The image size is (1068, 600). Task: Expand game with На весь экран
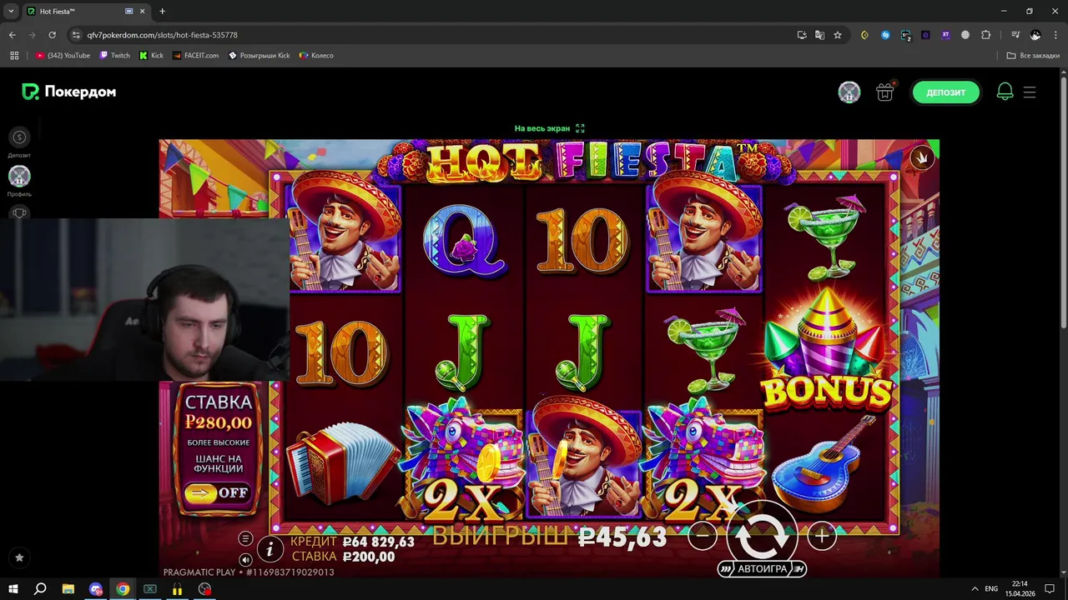(549, 128)
